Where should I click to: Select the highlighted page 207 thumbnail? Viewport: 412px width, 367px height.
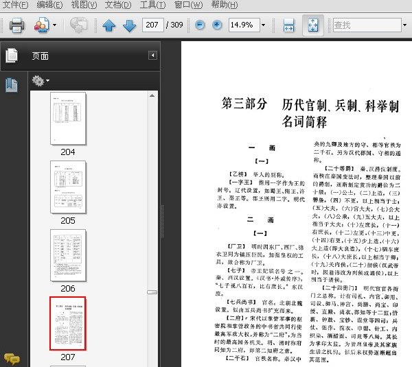click(x=68, y=323)
